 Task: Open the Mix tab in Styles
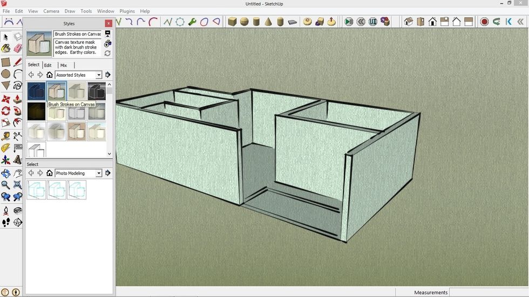tap(64, 65)
